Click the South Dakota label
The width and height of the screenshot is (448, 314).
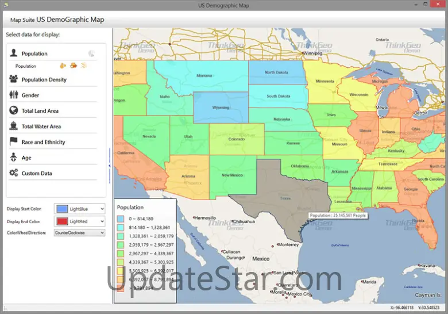coord(279,96)
